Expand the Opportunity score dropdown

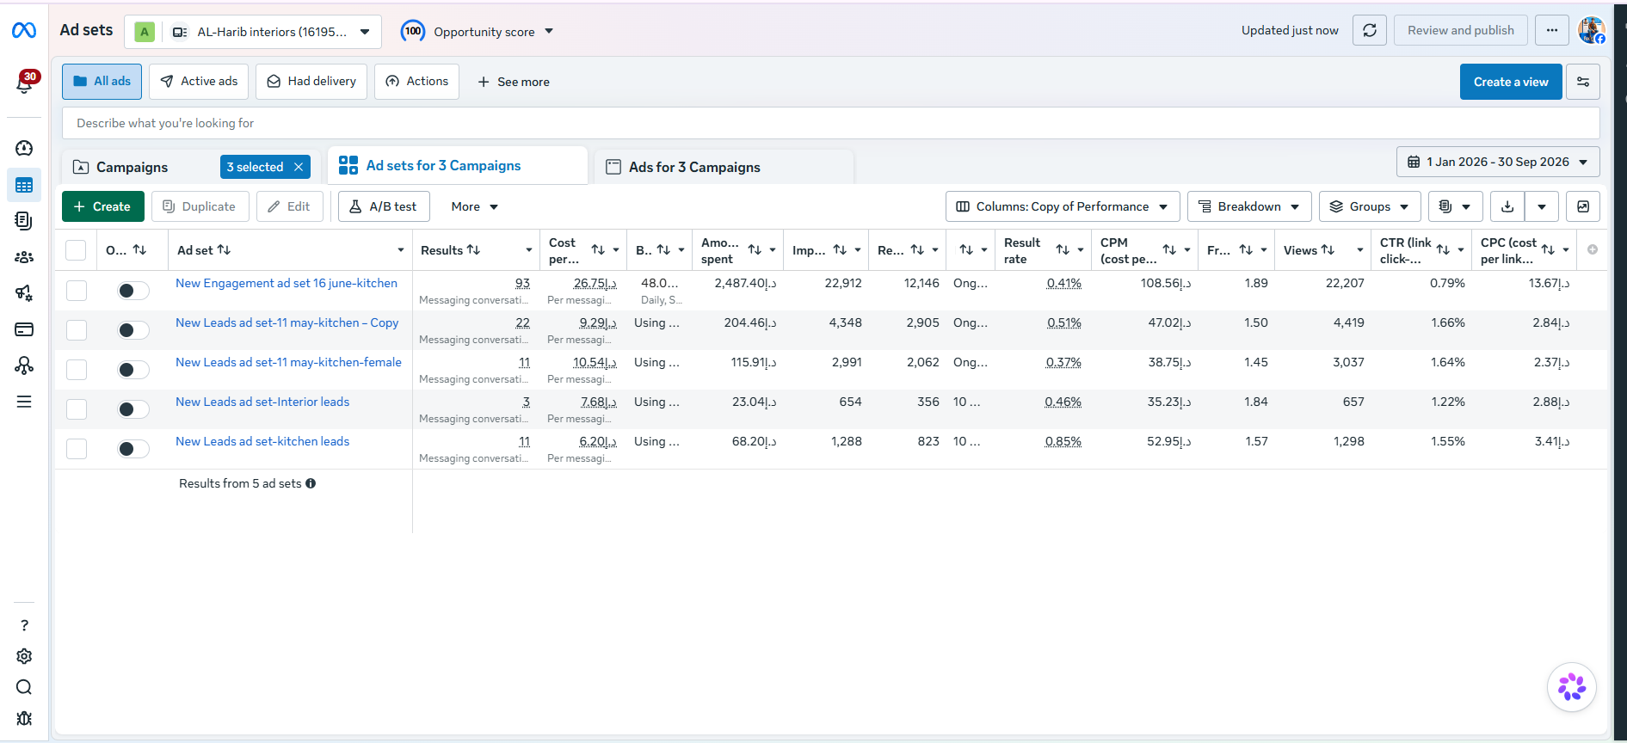478,32
